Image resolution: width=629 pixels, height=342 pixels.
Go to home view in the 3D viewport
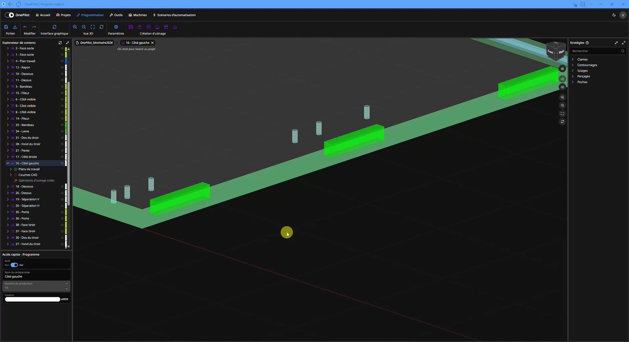coord(563,69)
